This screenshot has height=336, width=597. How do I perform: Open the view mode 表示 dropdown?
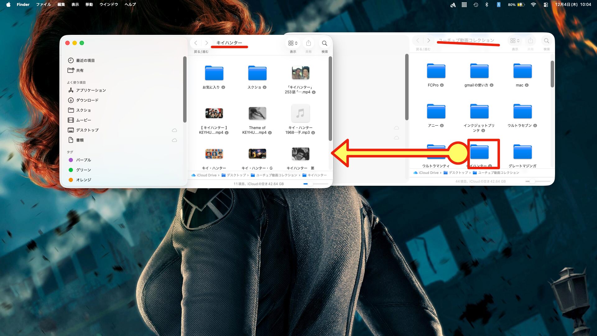[293, 43]
